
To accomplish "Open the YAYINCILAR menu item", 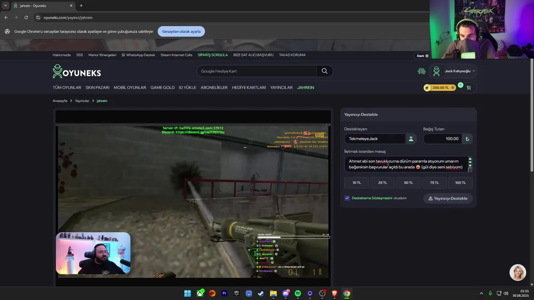I will 282,87.
